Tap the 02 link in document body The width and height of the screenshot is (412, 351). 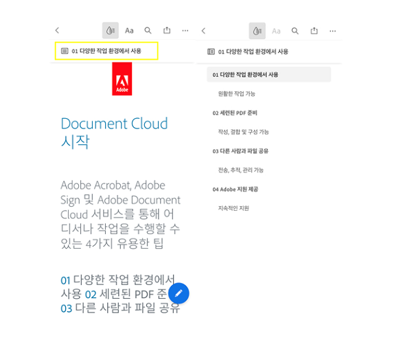[x=91, y=295]
